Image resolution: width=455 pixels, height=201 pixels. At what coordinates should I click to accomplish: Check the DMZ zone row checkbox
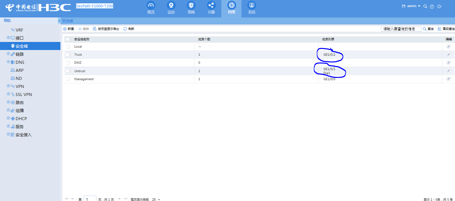(x=67, y=63)
